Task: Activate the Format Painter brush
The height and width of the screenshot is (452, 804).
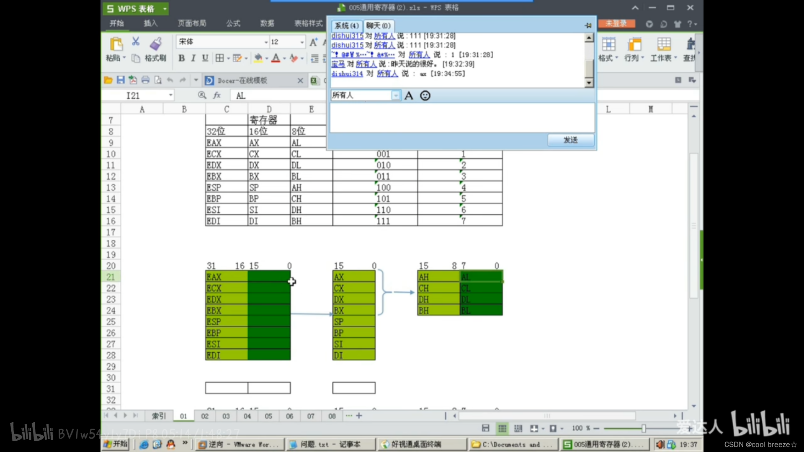Action: pos(156,44)
